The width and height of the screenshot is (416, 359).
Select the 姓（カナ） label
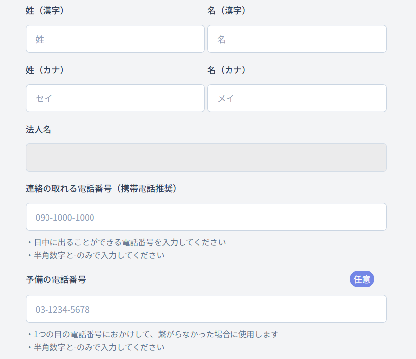pos(45,70)
